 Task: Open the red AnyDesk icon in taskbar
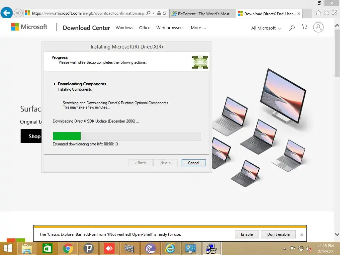tap(109, 248)
